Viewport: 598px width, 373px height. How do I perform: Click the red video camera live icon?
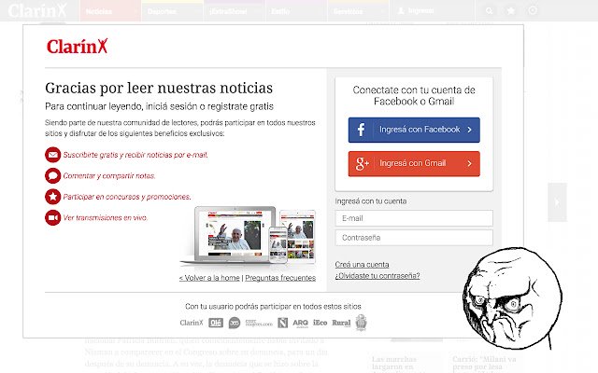click(53, 217)
